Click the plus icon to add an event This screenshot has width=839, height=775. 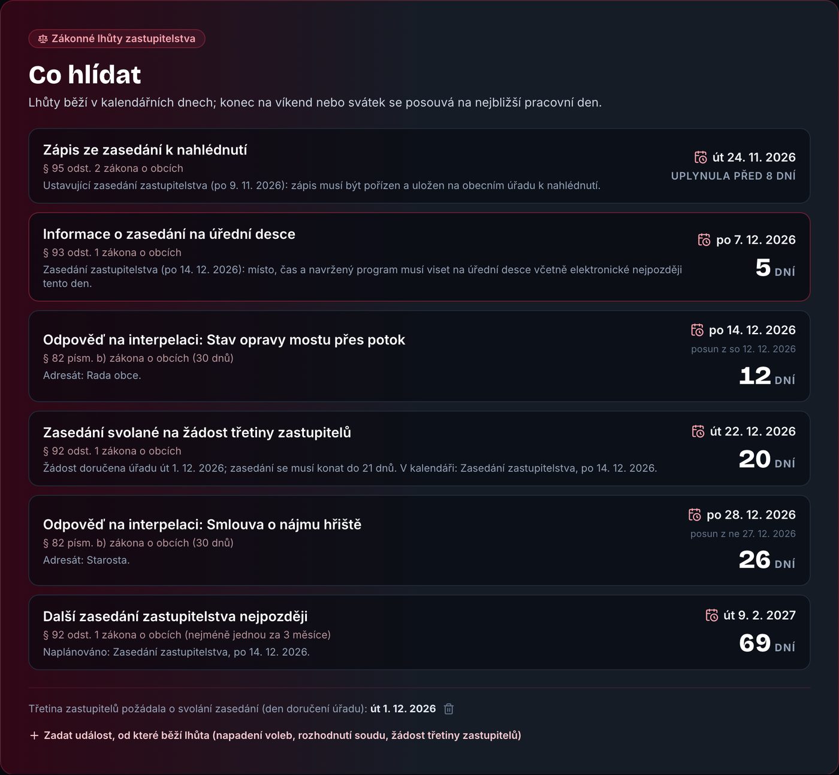click(x=34, y=735)
